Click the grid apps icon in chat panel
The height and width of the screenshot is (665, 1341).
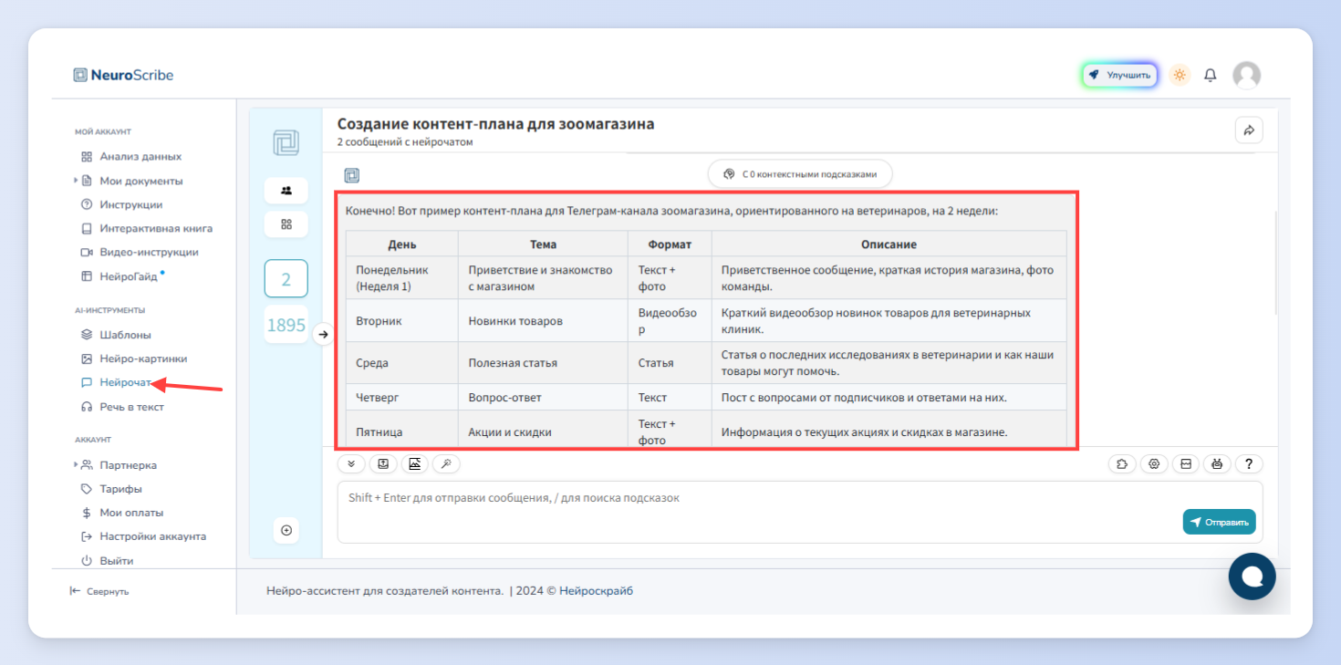click(x=286, y=224)
